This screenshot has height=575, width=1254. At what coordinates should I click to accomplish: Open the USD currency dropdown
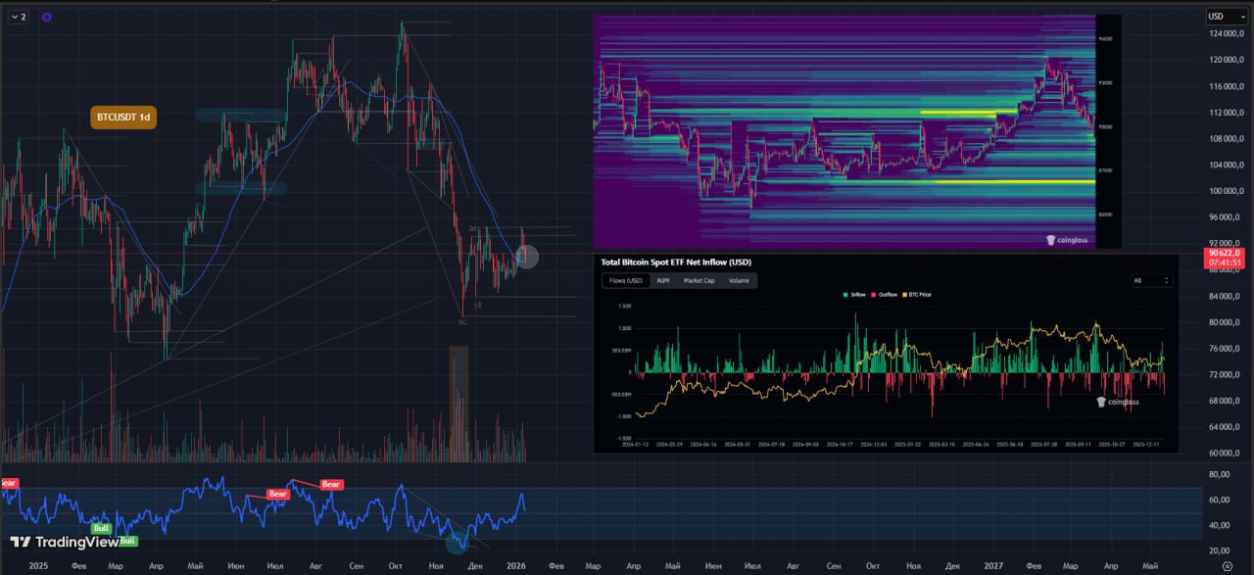point(1227,17)
